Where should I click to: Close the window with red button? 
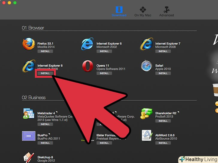click(x=4, y=3)
